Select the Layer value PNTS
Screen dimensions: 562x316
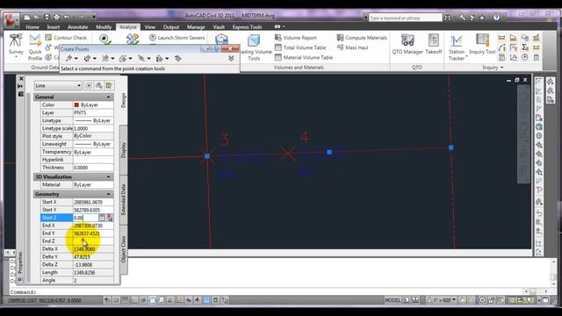[x=93, y=112]
